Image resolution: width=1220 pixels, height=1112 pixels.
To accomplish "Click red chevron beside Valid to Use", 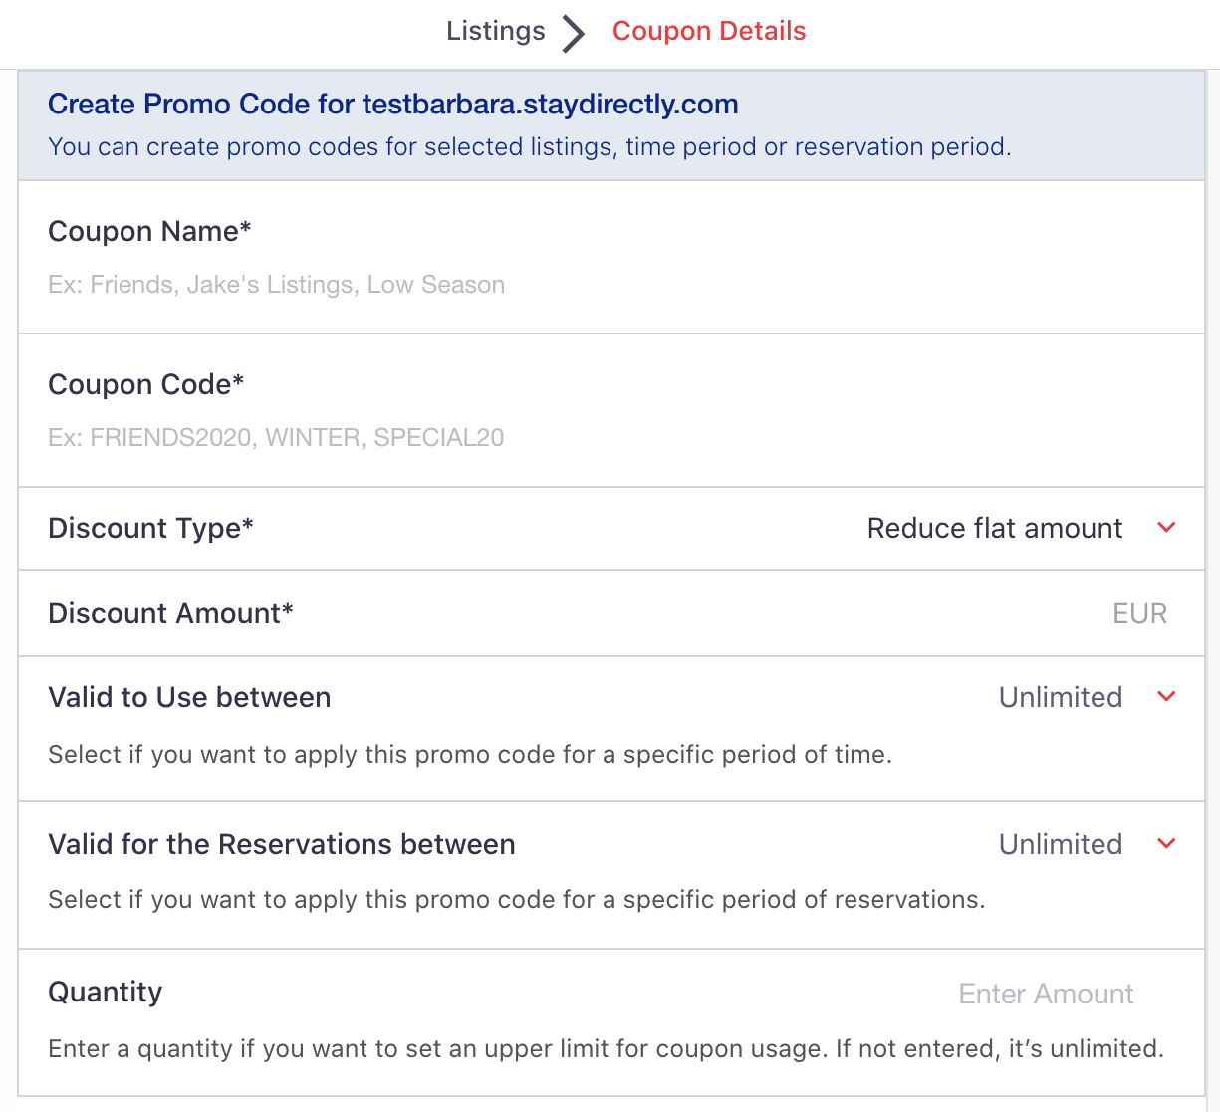I will click(x=1167, y=696).
